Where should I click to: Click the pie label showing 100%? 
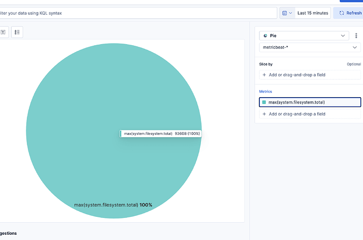[x=113, y=205]
